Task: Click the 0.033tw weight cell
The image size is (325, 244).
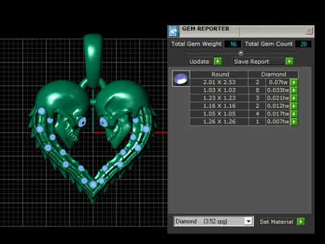Action: [278, 90]
